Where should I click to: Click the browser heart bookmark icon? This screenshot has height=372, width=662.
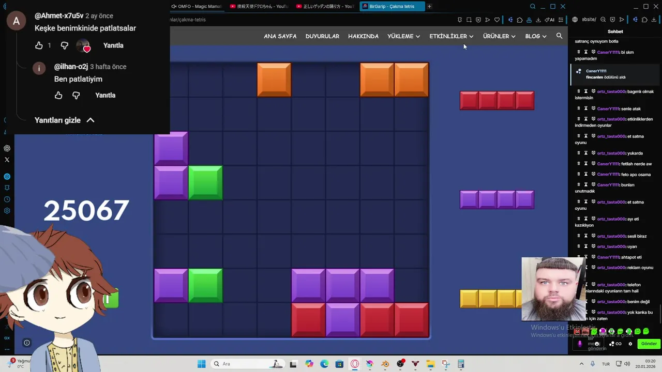tap(497, 20)
